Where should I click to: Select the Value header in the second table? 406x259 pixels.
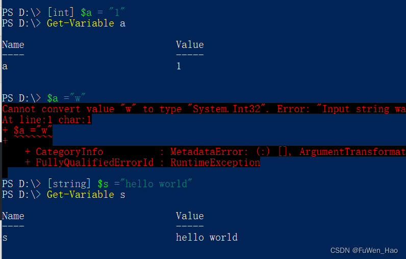click(x=190, y=216)
